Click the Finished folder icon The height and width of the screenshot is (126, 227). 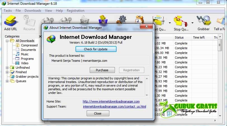pyautogui.click(x=13, y=72)
